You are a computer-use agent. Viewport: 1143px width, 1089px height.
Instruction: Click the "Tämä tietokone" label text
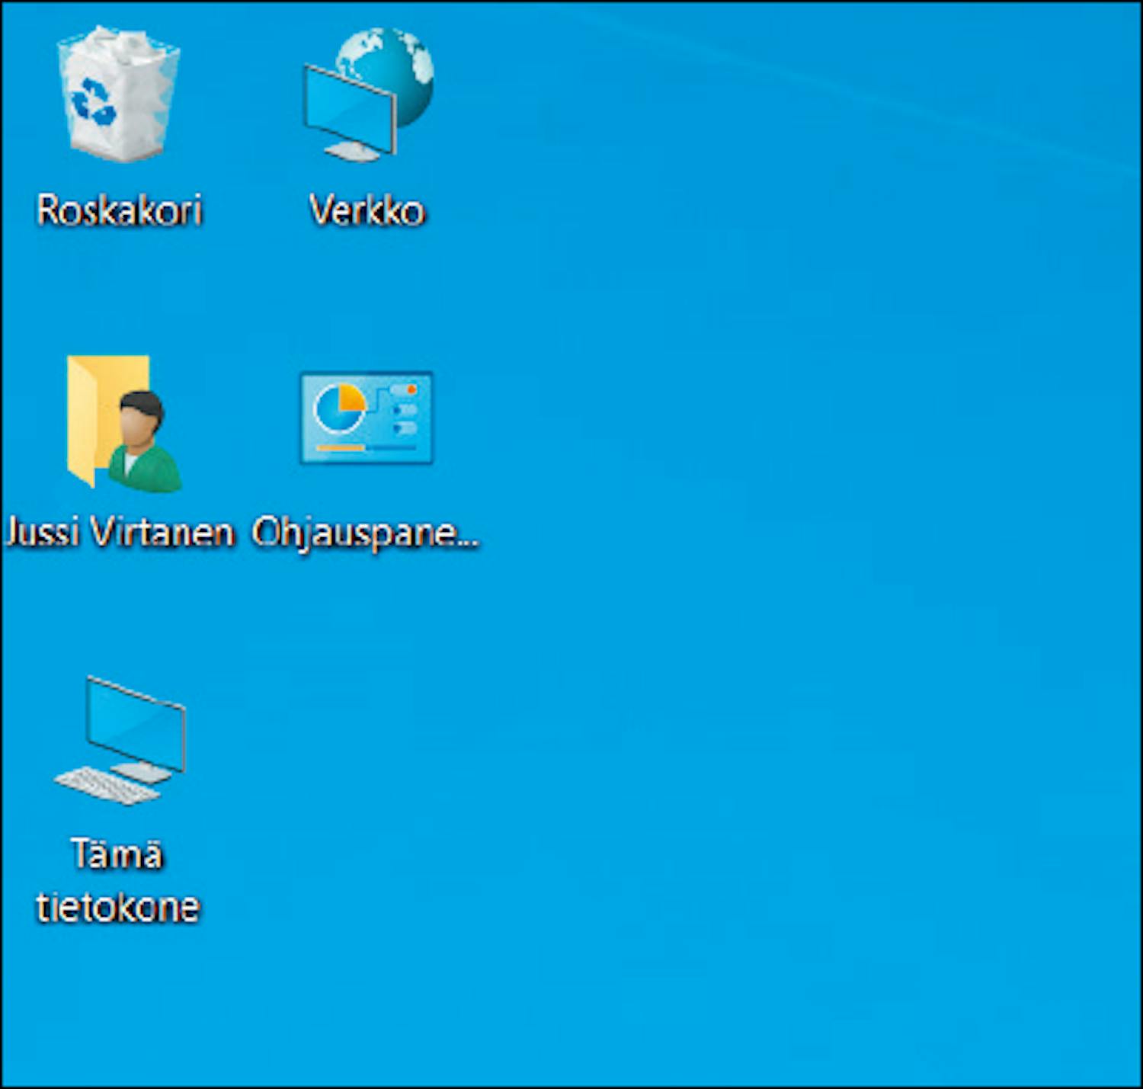(x=118, y=880)
